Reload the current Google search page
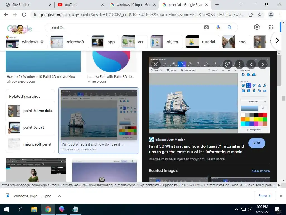This screenshot has width=286, height=215. [24, 15]
